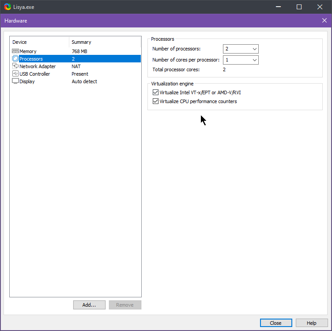Select the Processors row label

tap(31, 59)
